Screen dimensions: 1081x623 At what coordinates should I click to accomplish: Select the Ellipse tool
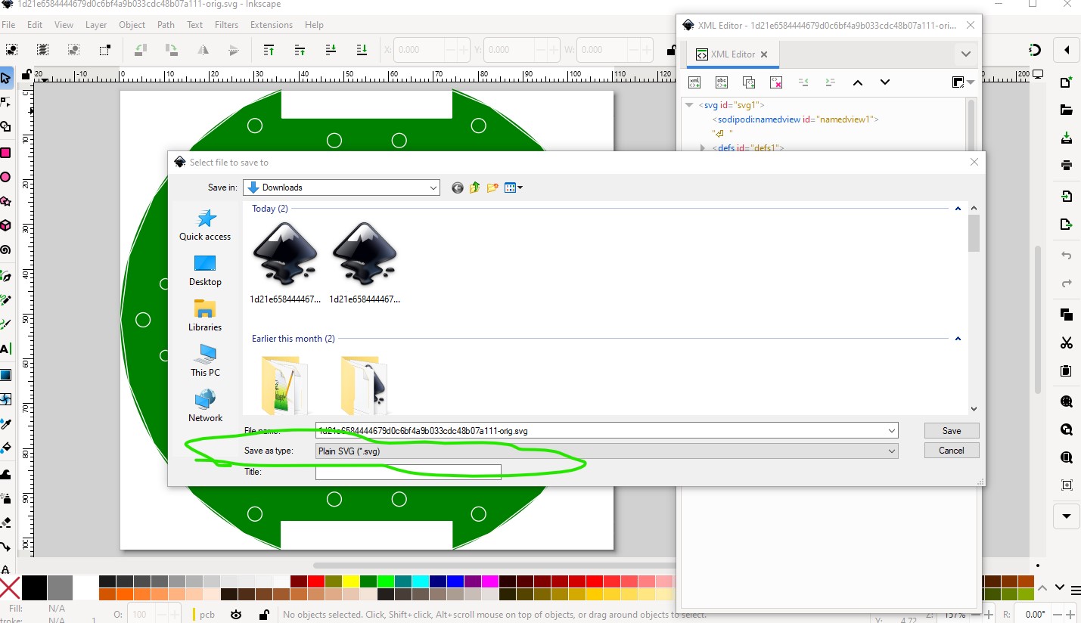(5, 177)
